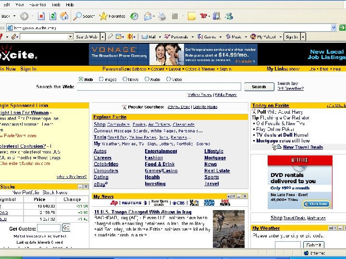Screen dimensions: 346x259
Task: Open My Yahoo! toolbar button
Action: point(263,37)
